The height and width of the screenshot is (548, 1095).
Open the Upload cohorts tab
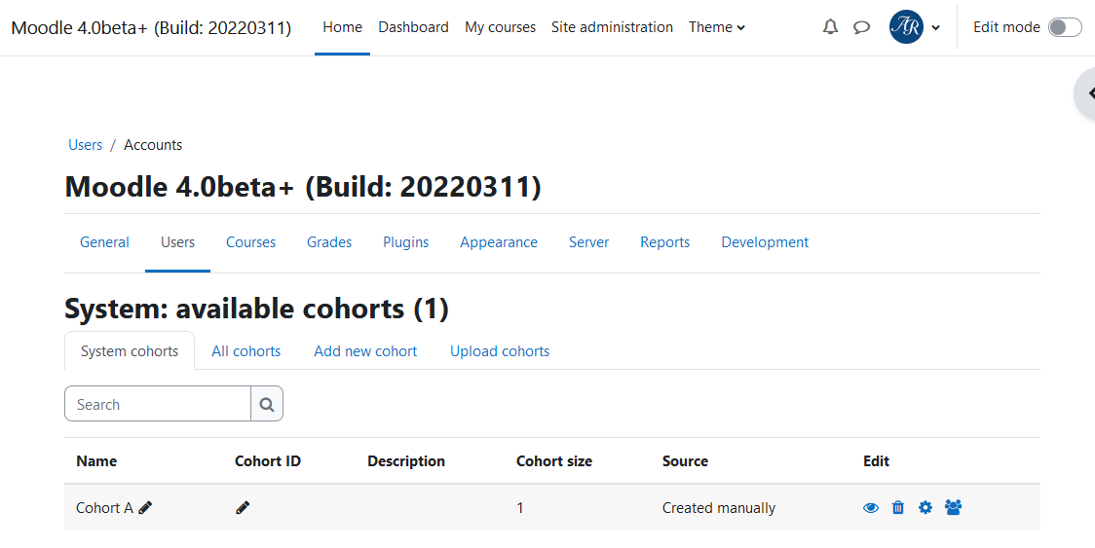[x=500, y=351]
